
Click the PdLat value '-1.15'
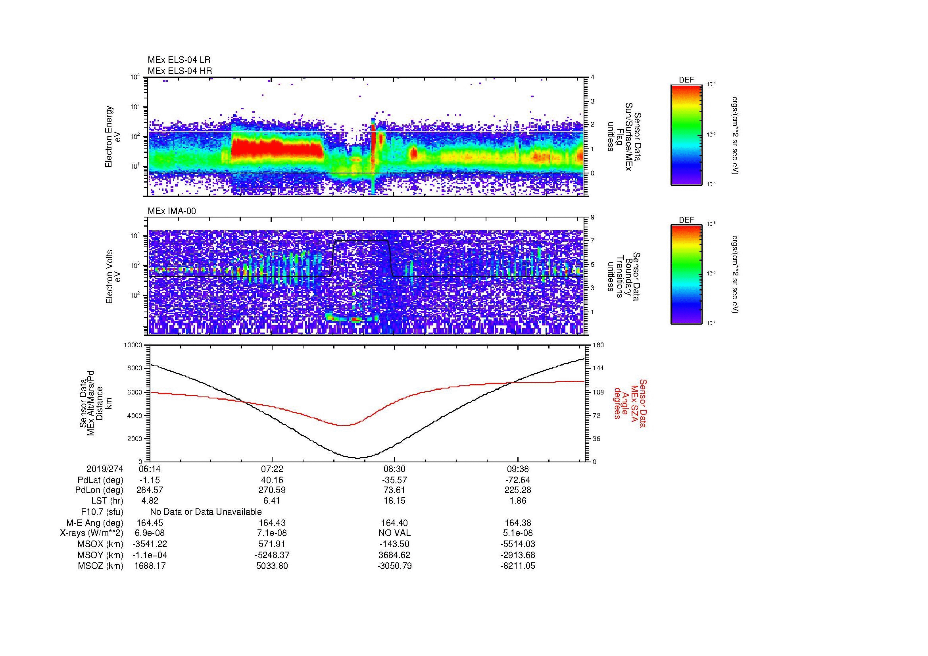click(x=150, y=480)
